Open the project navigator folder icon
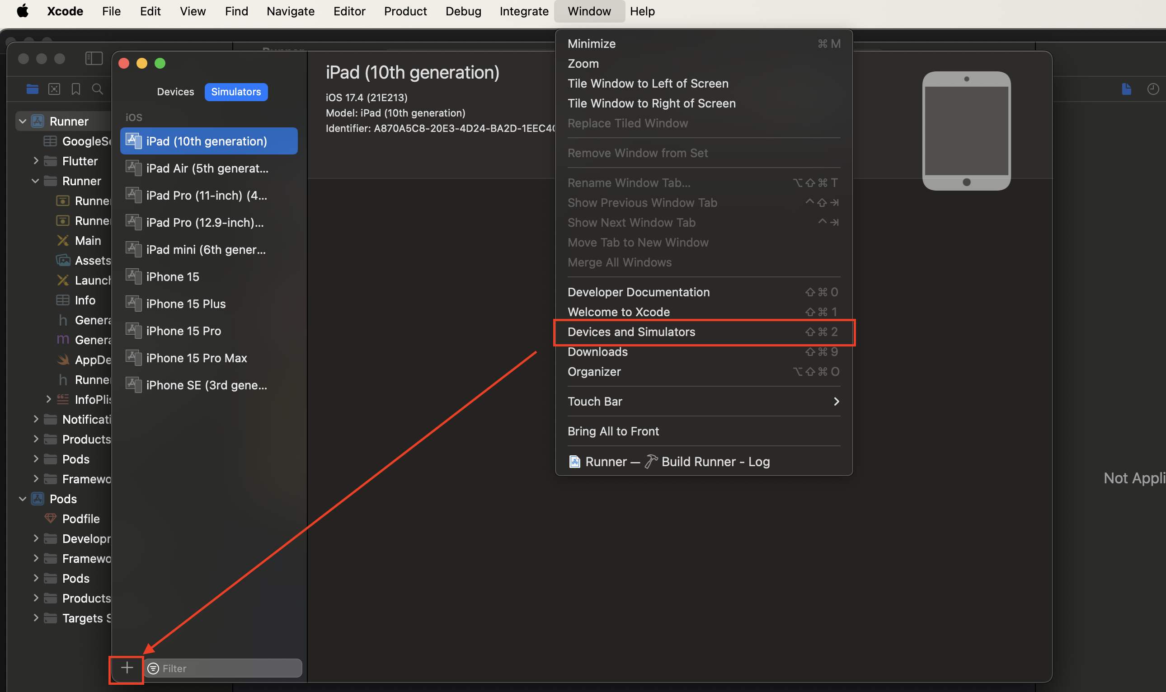 32,89
